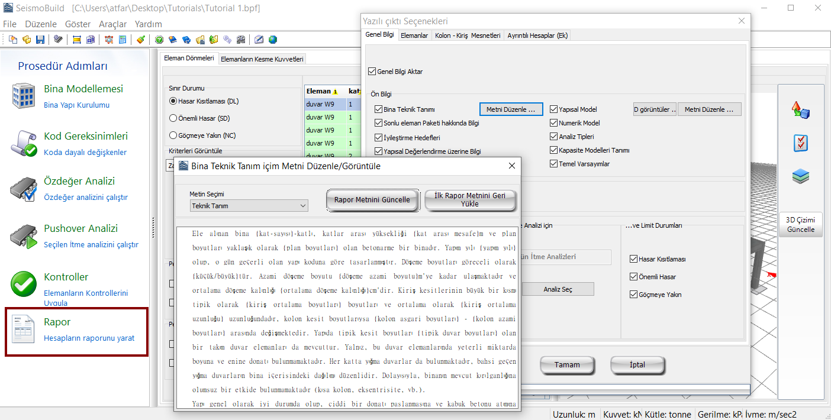The height and width of the screenshot is (420, 831).
Task: Click the checklist icon in right panel
Action: (x=800, y=143)
